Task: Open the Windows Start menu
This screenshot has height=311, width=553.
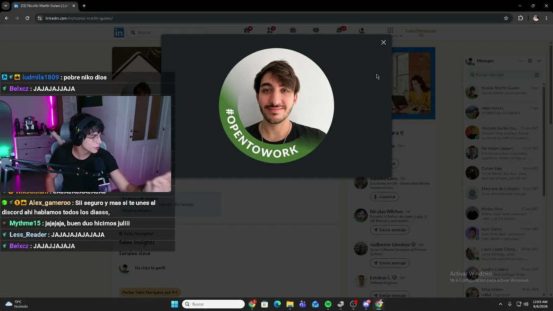Action: click(175, 304)
